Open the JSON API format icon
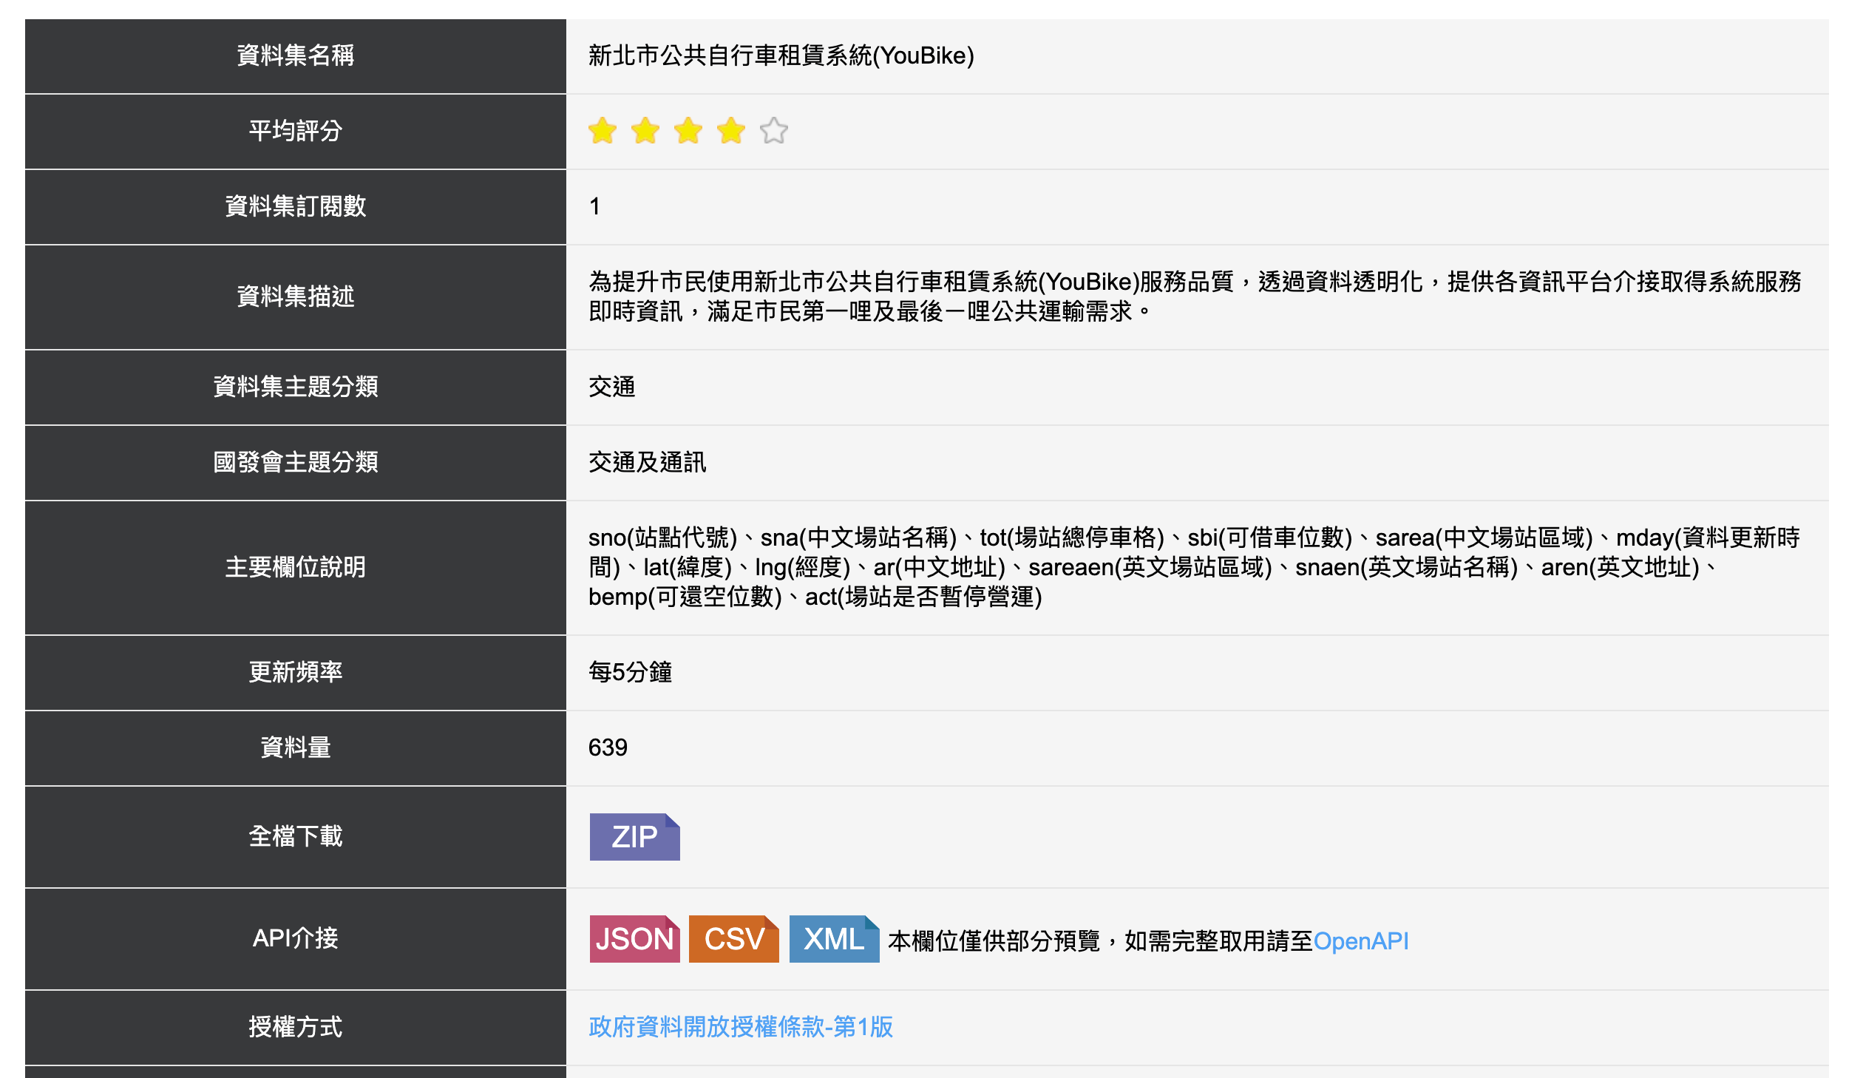1863x1078 pixels. pos(634,938)
